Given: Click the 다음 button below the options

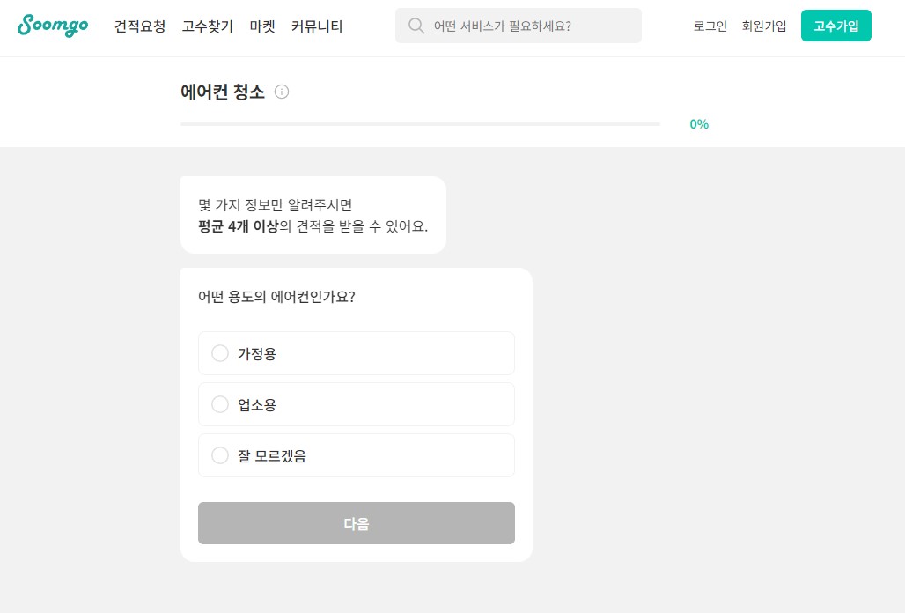Looking at the screenshot, I should pos(356,522).
